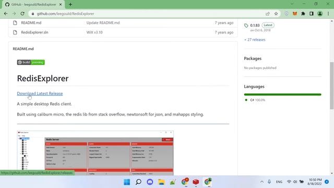Click the C# 100.0% language link

click(x=257, y=100)
